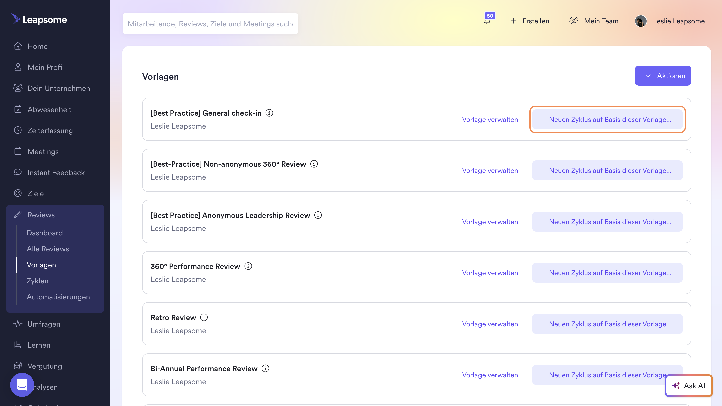Open the Aktionen dropdown
The height and width of the screenshot is (406, 722).
tap(663, 75)
